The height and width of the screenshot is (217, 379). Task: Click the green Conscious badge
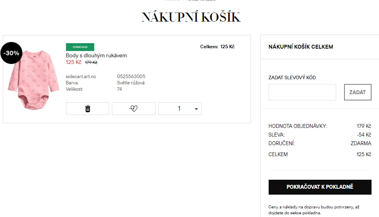80,47
